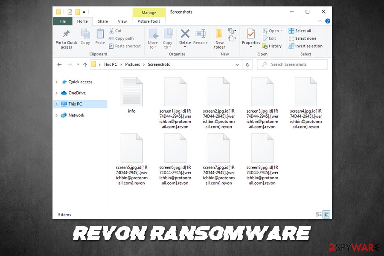This screenshot has height=256, width=384.
Task: Open the New item dropdown icon
Action: point(232,31)
